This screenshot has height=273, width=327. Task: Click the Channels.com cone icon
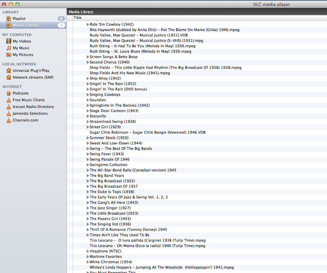9,120
